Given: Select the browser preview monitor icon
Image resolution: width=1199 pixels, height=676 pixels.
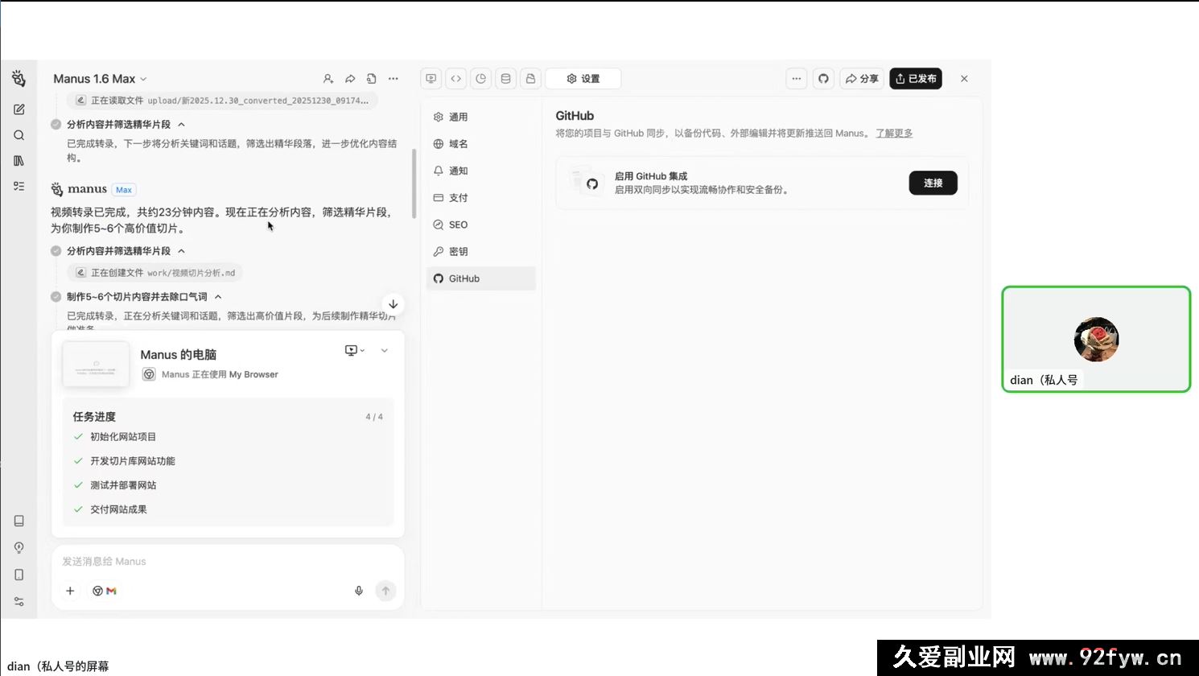Looking at the screenshot, I should pos(431,78).
